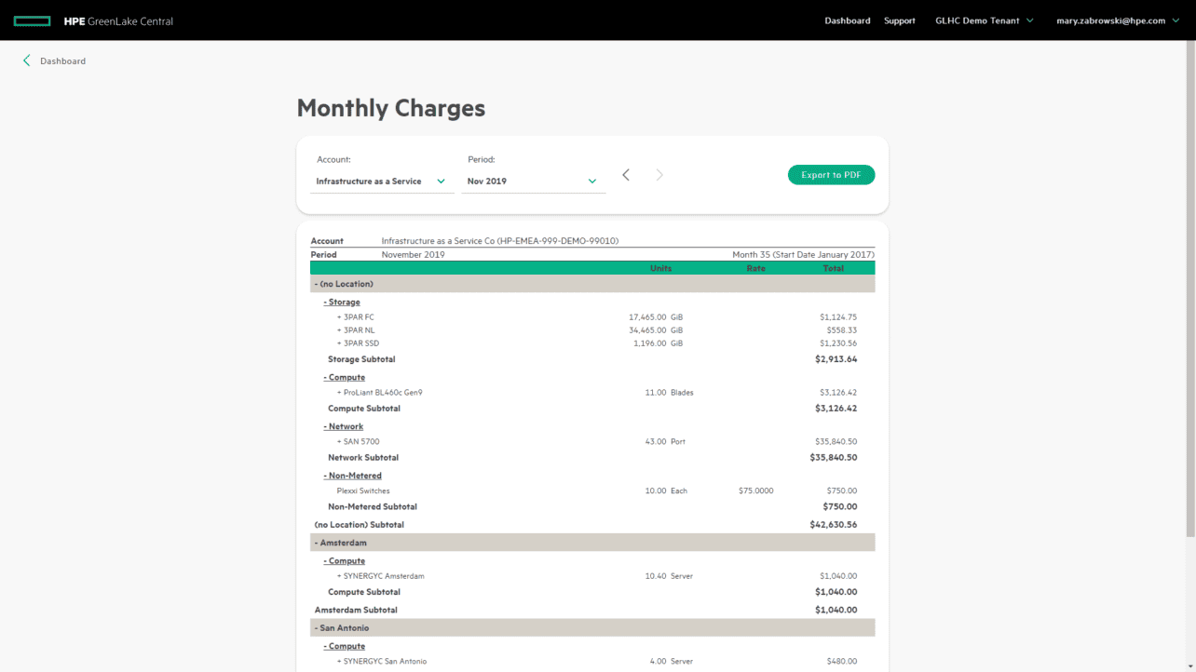Collapse the Storage group
Screen dimensions: 1196x672
[x=342, y=302]
